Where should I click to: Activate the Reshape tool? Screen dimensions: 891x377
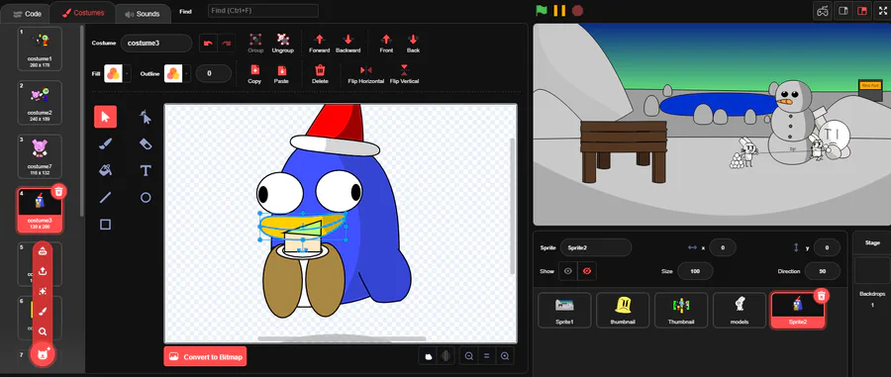(x=146, y=117)
